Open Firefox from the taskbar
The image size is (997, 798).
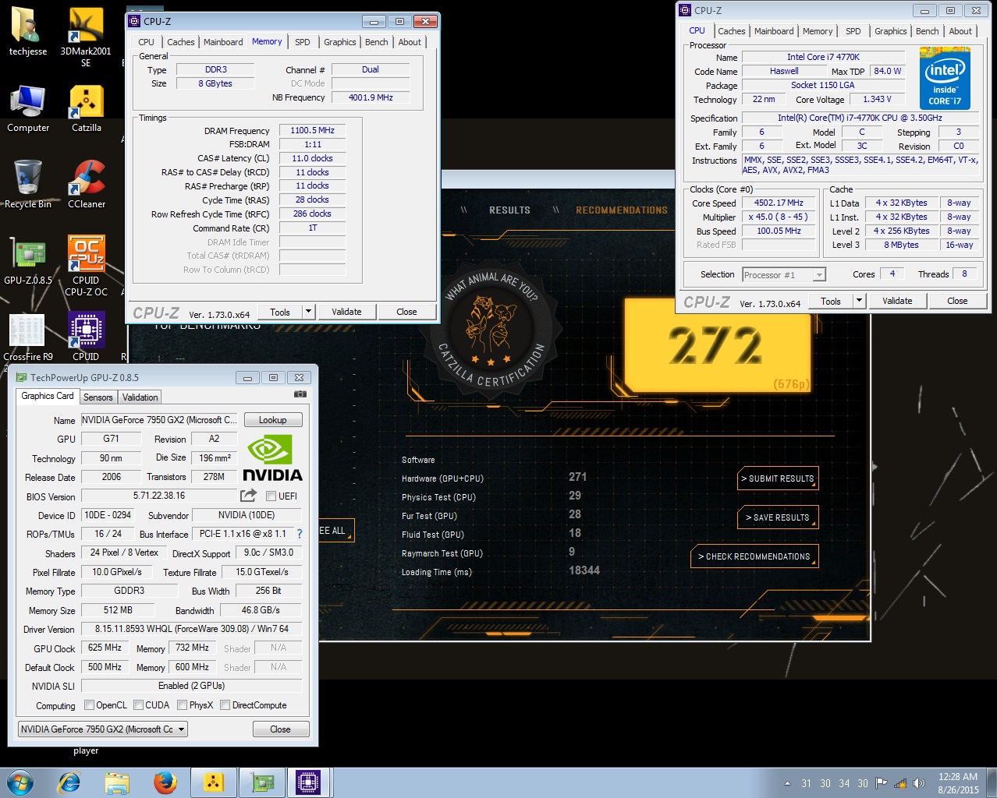pos(165,782)
